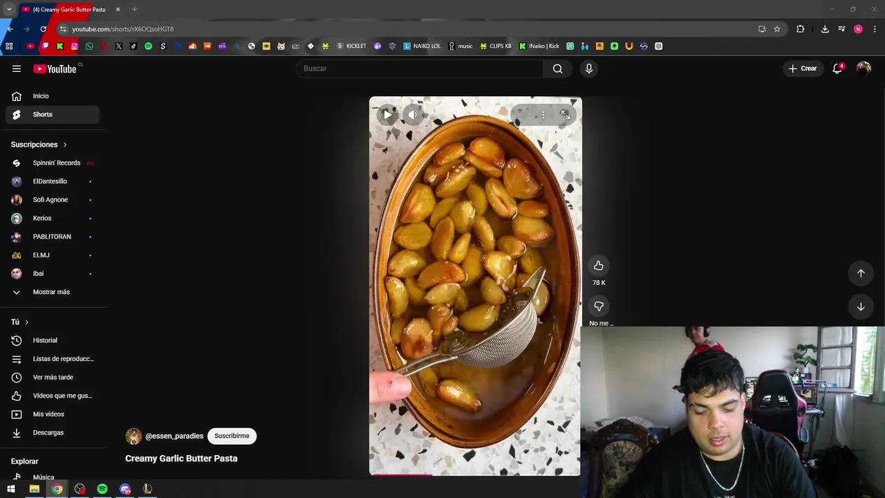Open ElDantesillo subscription
Viewport: 885px width, 498px height.
tap(53, 181)
